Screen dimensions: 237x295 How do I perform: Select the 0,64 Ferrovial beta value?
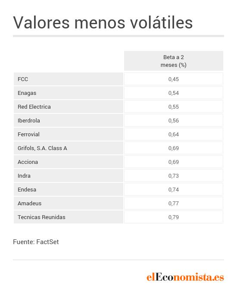coord(174,134)
